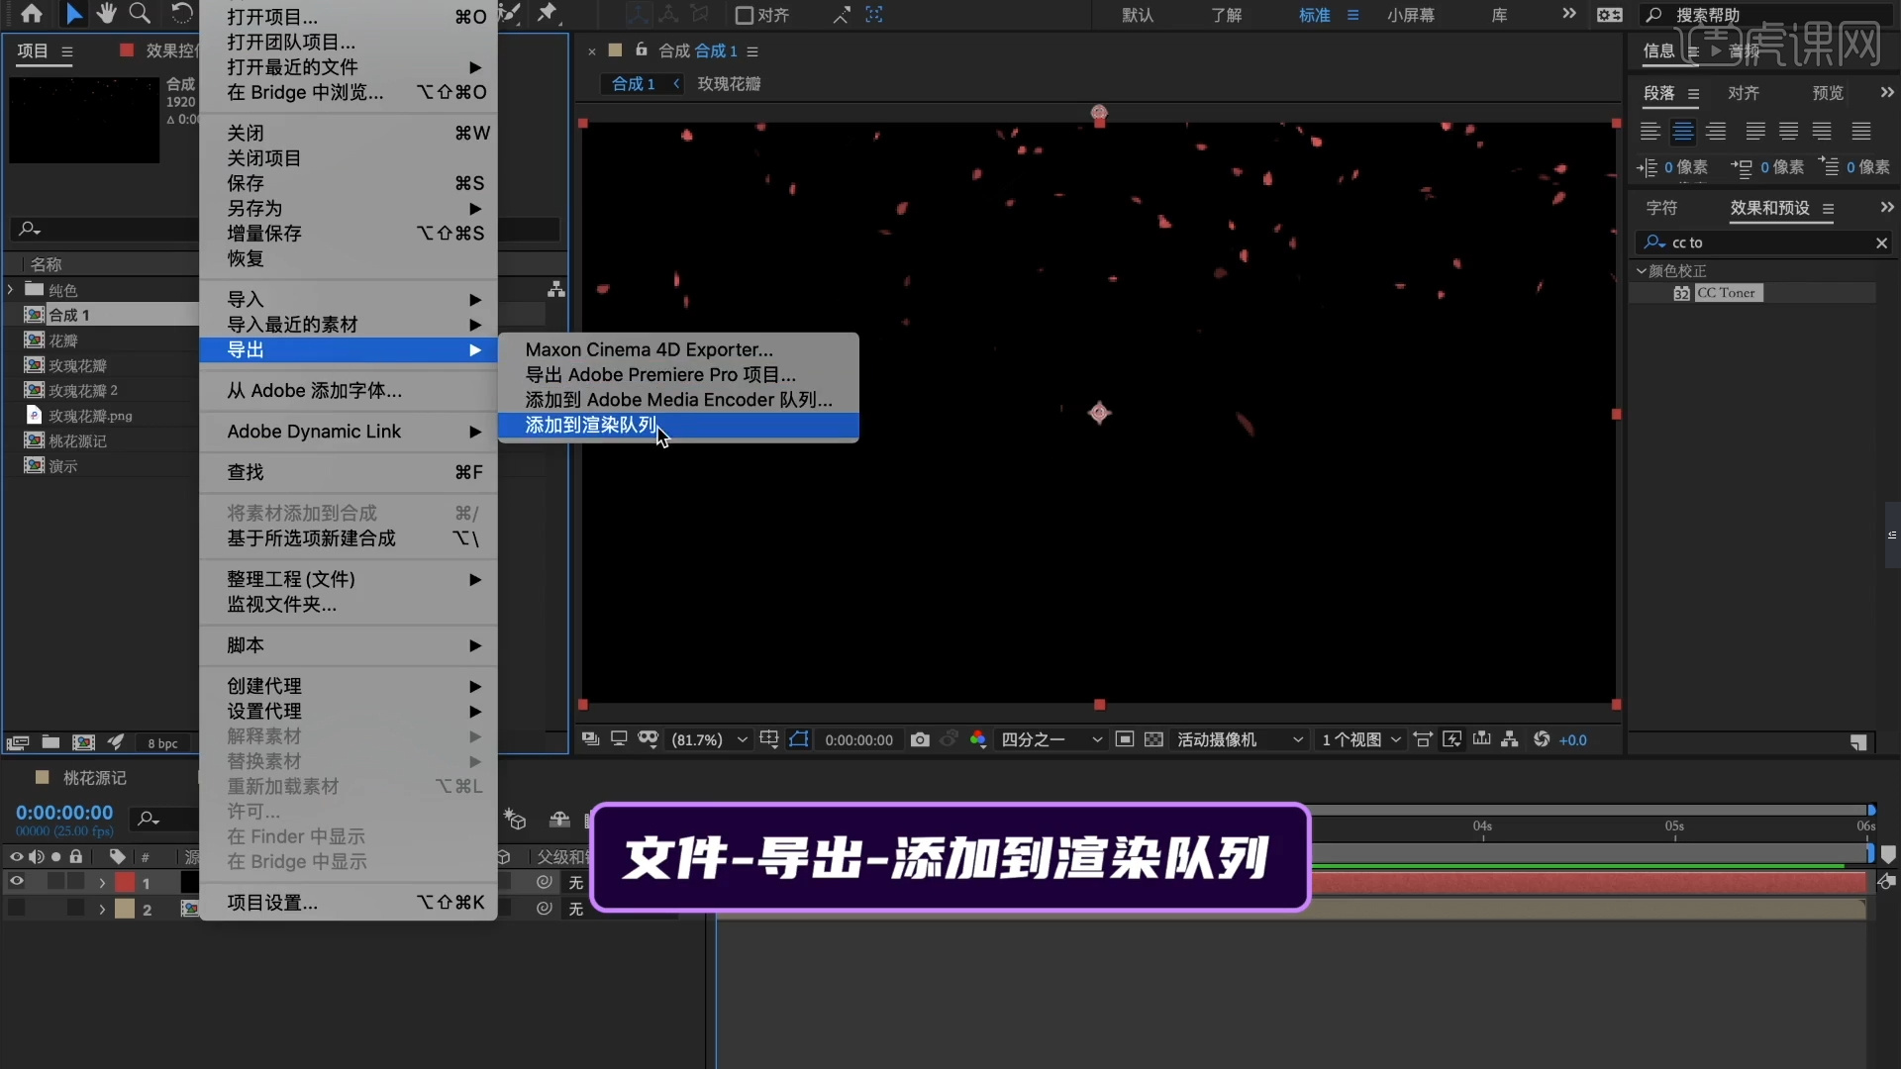Open the 四分之一 resolution dropdown
This screenshot has height=1069, width=1901.
[1051, 739]
